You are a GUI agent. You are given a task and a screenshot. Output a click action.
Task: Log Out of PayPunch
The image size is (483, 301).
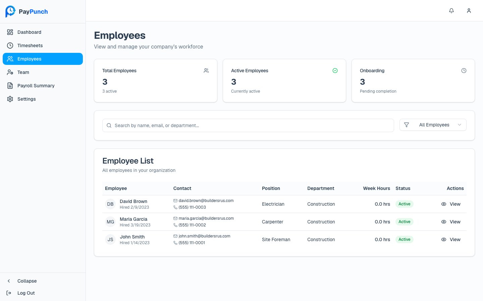click(x=43, y=293)
